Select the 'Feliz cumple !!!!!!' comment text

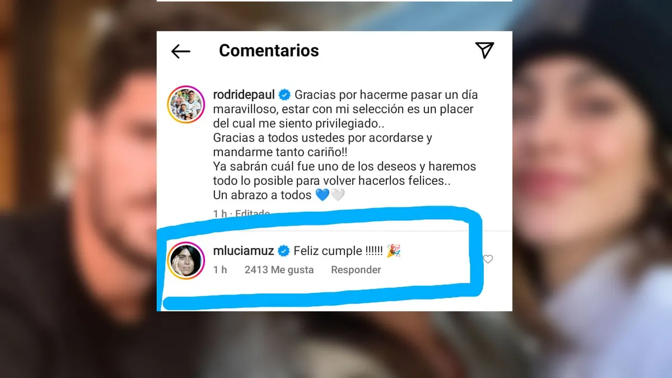pos(338,251)
